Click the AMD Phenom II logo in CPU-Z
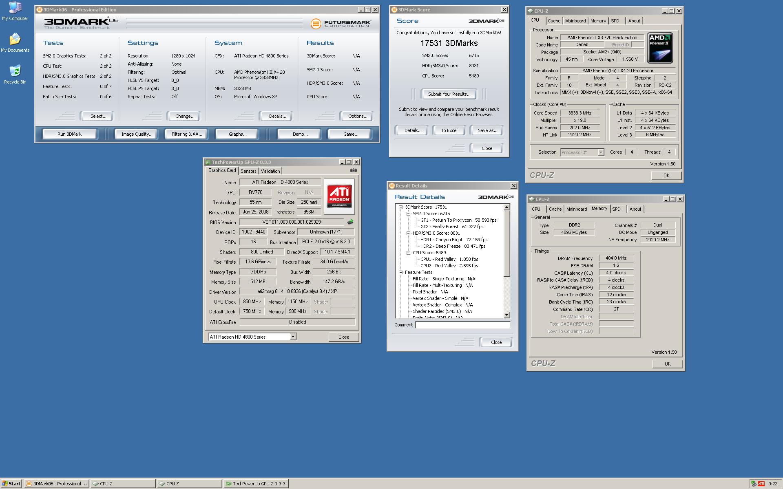783x489 pixels. click(x=659, y=48)
